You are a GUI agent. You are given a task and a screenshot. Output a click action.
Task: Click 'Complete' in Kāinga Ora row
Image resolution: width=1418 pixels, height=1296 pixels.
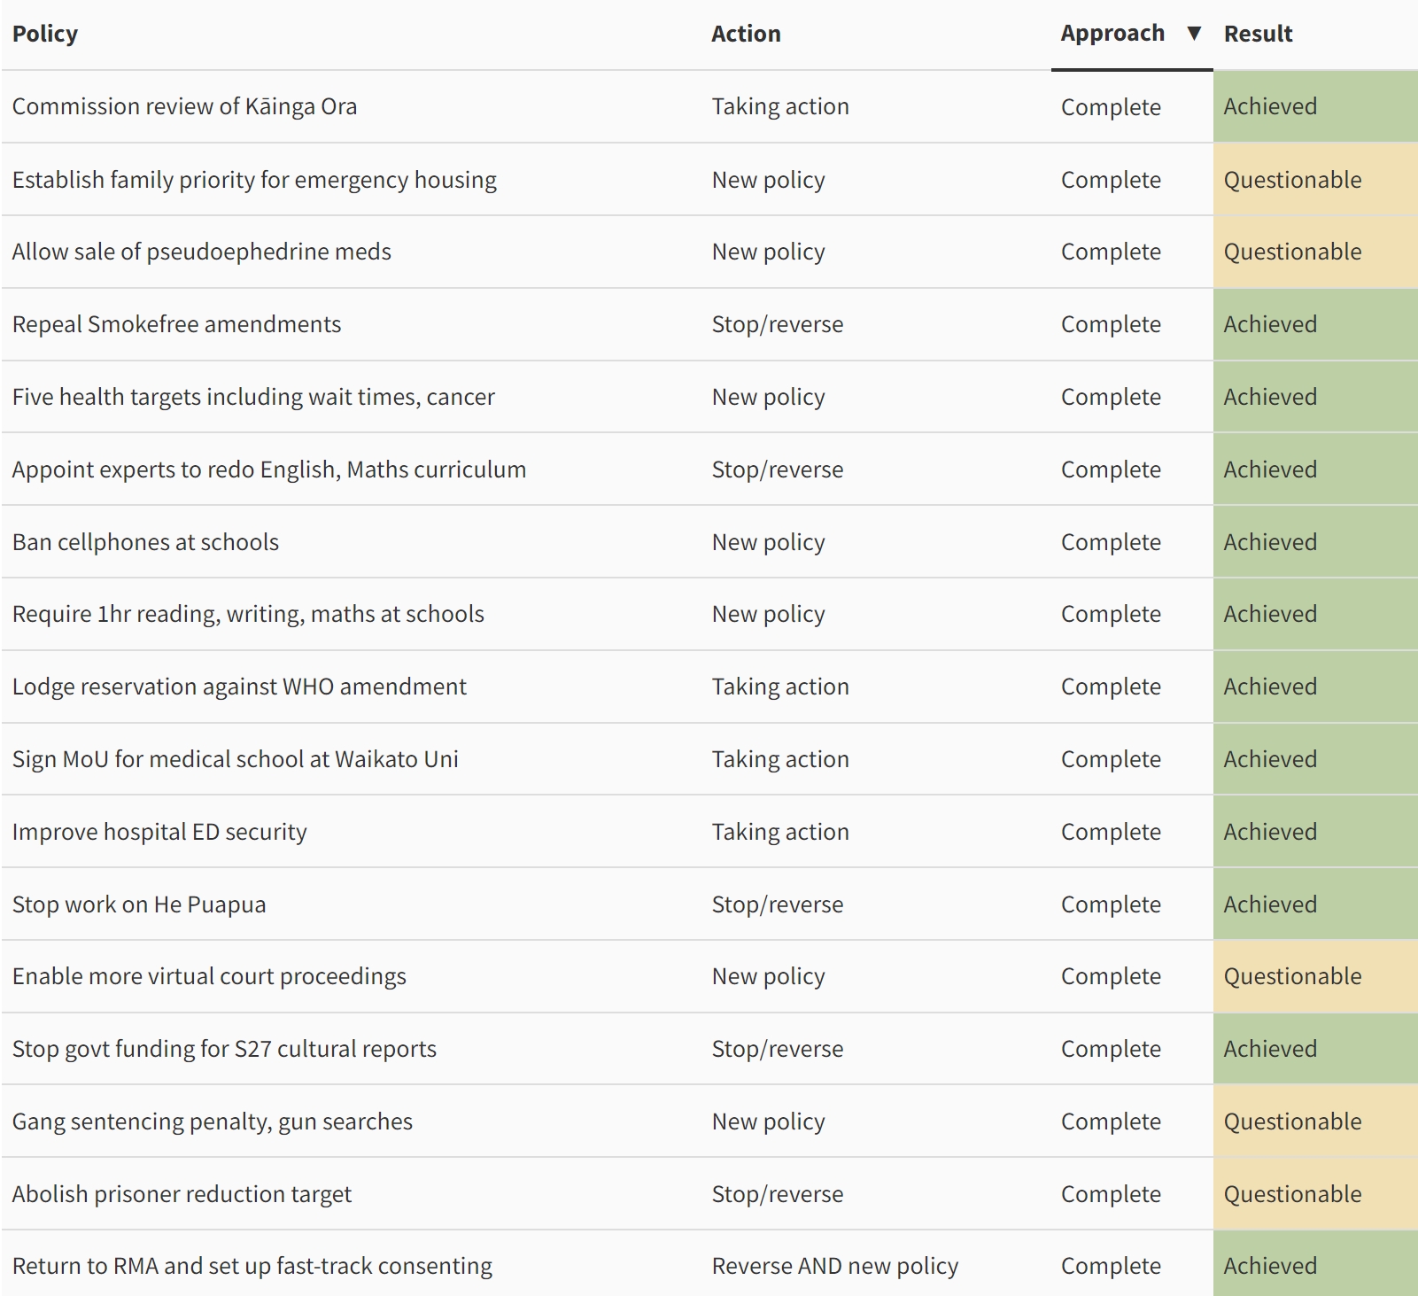1111,107
